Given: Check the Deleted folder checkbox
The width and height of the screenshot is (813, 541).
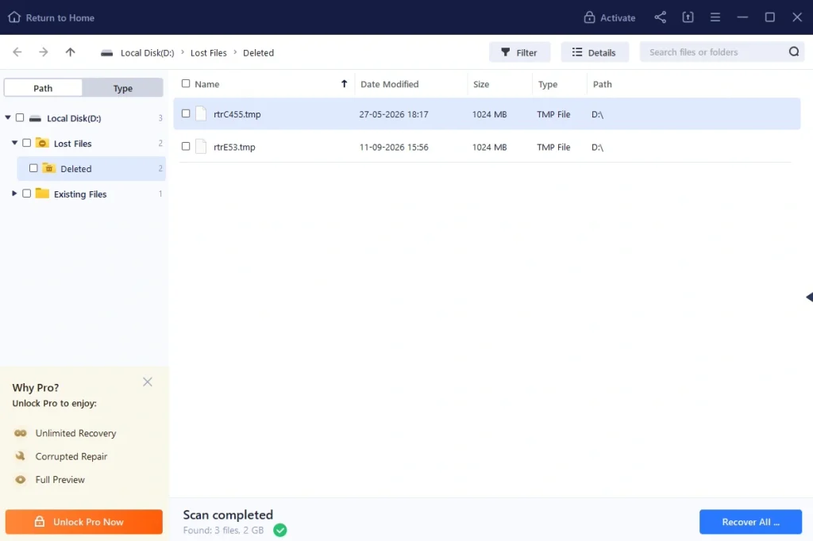Looking at the screenshot, I should [33, 168].
